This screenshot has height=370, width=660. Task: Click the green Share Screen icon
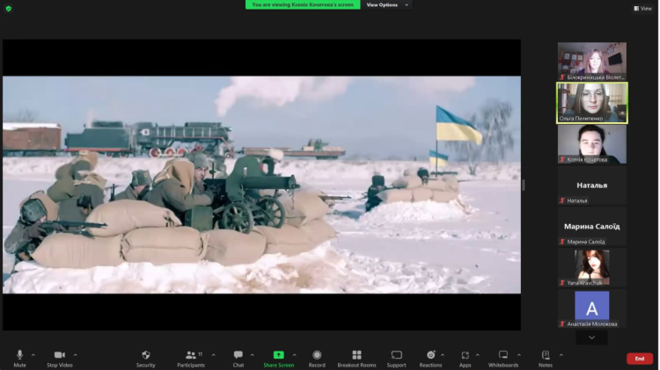278,355
